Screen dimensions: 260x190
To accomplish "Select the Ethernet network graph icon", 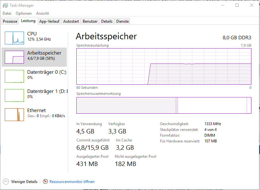I will click(14, 115).
